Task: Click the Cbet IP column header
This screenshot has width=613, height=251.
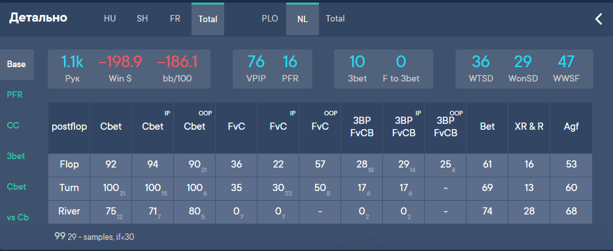Action: tap(152, 126)
